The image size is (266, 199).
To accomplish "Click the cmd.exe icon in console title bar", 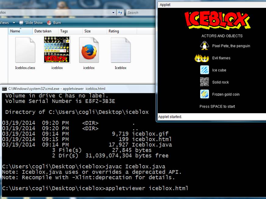I will (4, 89).
